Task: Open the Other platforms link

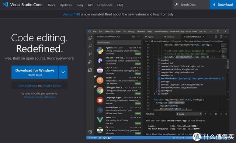Action: point(27,86)
